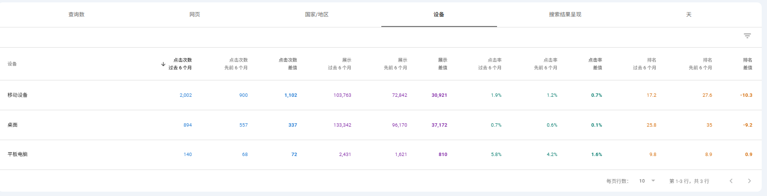The width and height of the screenshot is (767, 196).
Task: Click mobile previous clicks value 900
Action: 243,95
